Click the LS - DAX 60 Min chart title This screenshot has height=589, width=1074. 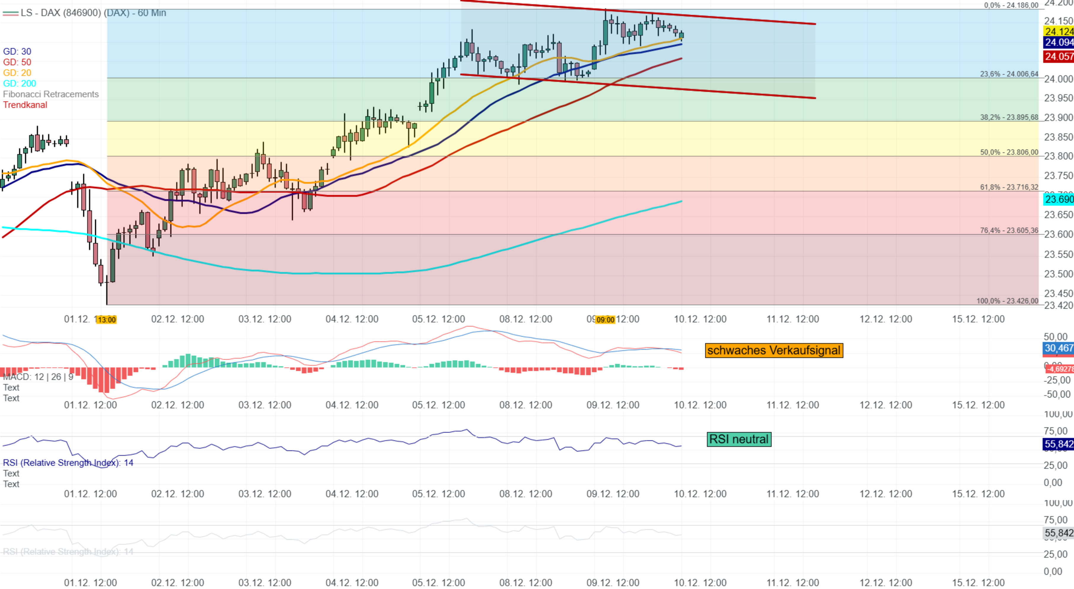point(93,13)
